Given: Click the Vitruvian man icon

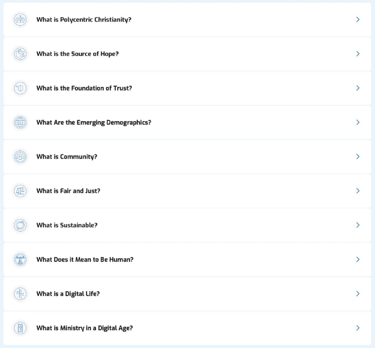Looking at the screenshot, I should tap(20, 259).
